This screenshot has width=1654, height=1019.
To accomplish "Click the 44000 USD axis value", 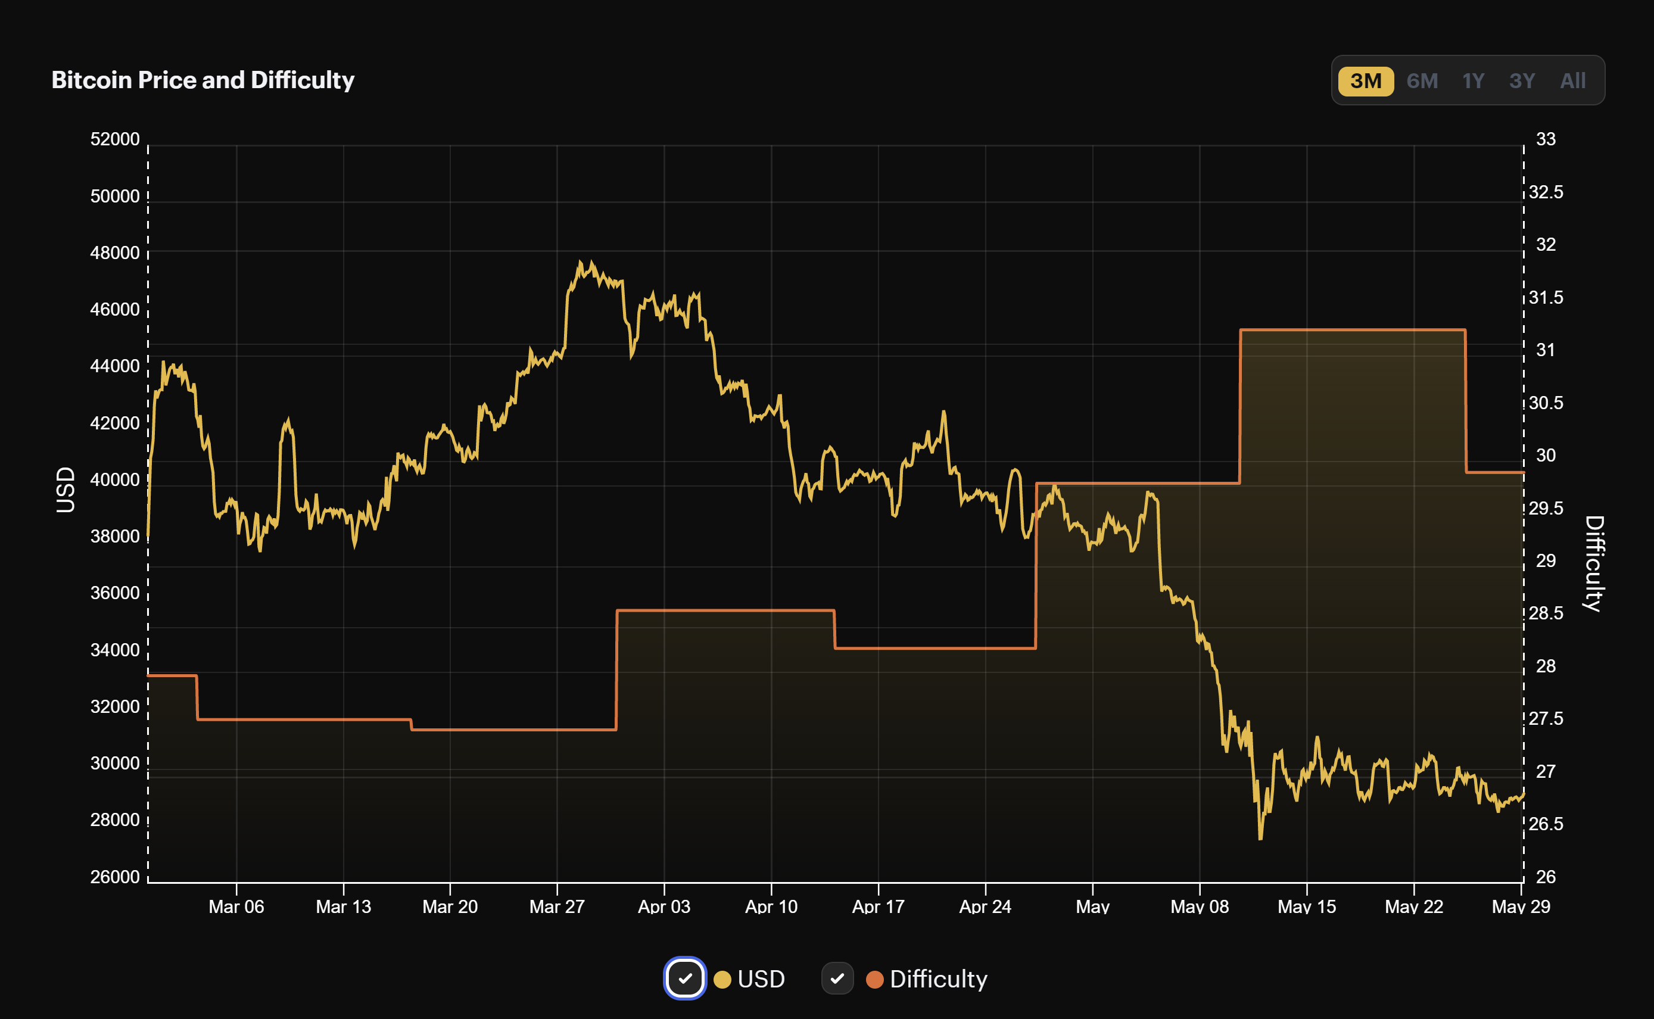I will click(x=114, y=366).
